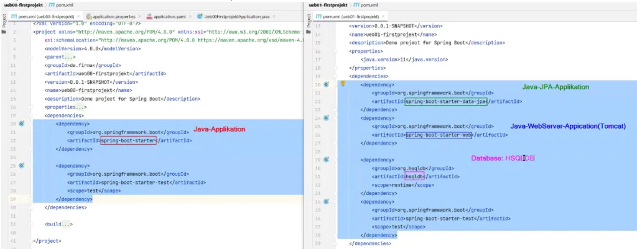
Task: Click 'Demo project for Spring Boot' description in the ueb01 editor
Action: [425, 43]
